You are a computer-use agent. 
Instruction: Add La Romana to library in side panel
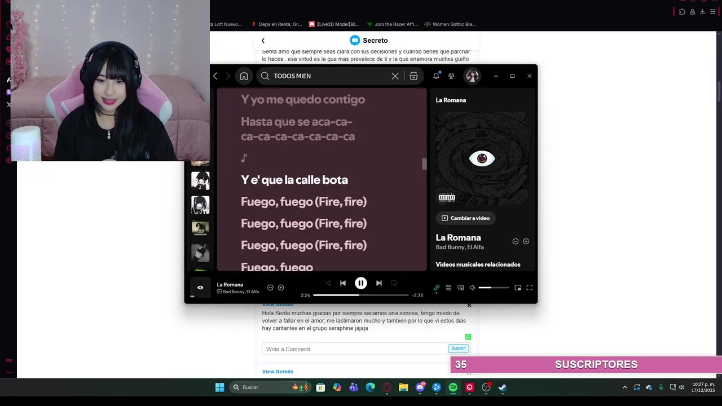526,241
